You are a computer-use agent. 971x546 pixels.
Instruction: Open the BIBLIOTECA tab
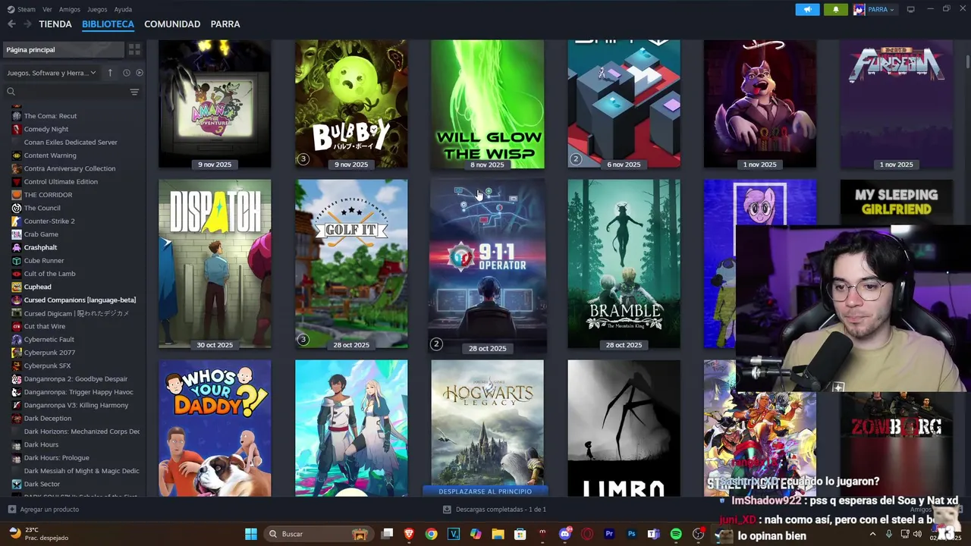pyautogui.click(x=108, y=24)
